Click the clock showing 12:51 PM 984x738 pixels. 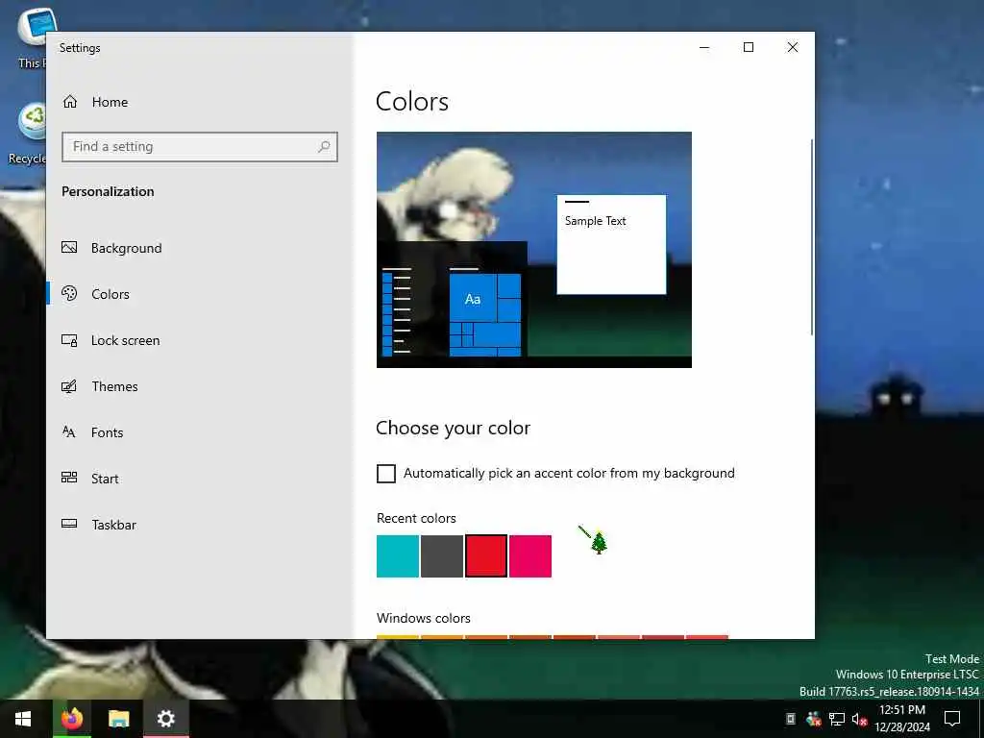pos(901,710)
